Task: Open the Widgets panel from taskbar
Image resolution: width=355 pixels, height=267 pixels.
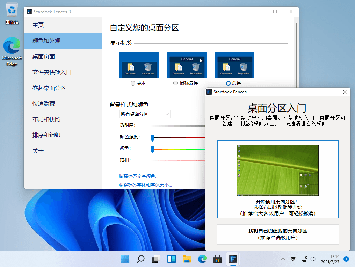Action: 171,259
